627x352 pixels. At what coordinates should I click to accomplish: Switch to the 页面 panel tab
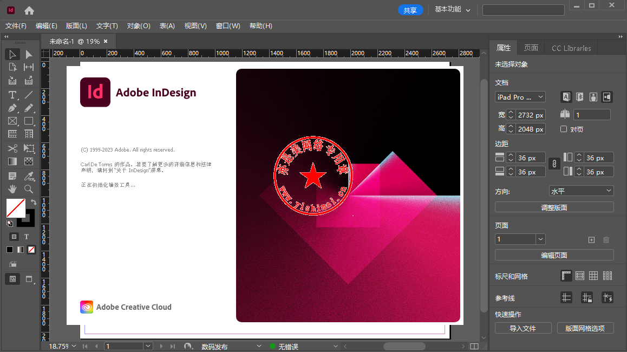click(531, 48)
